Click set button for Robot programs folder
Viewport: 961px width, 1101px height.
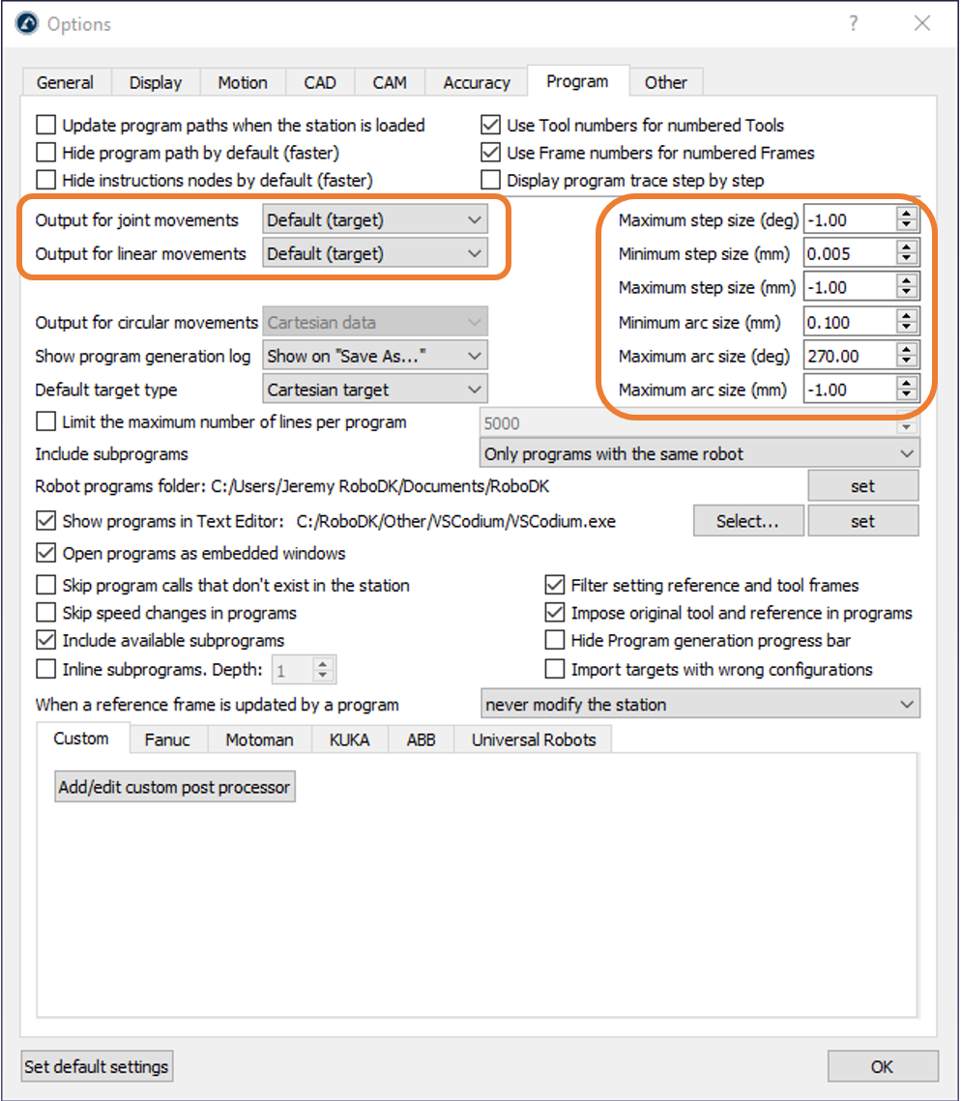point(862,486)
